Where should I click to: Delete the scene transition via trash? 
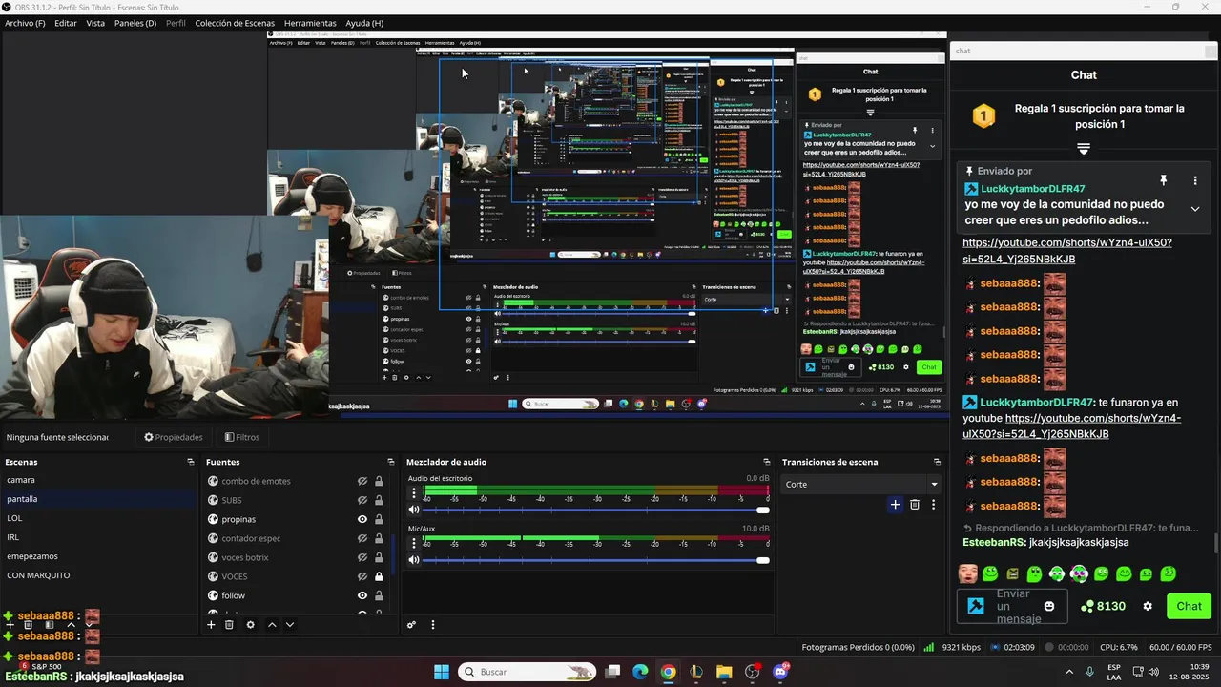tap(915, 505)
